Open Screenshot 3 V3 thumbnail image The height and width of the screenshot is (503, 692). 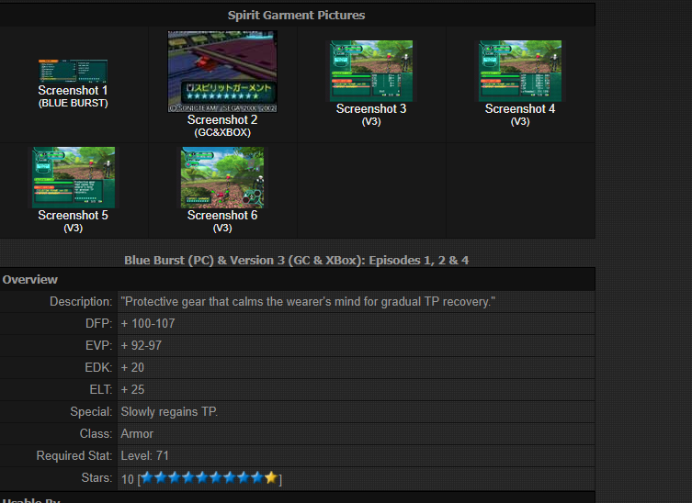371,71
